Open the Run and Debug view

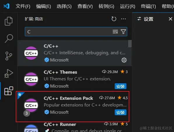(9, 73)
